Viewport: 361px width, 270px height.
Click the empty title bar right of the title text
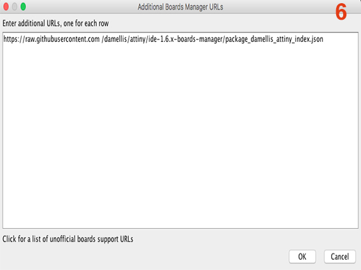(x=276, y=7)
